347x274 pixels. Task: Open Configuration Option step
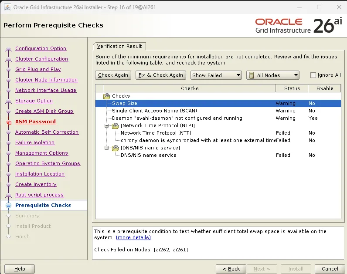(x=41, y=48)
